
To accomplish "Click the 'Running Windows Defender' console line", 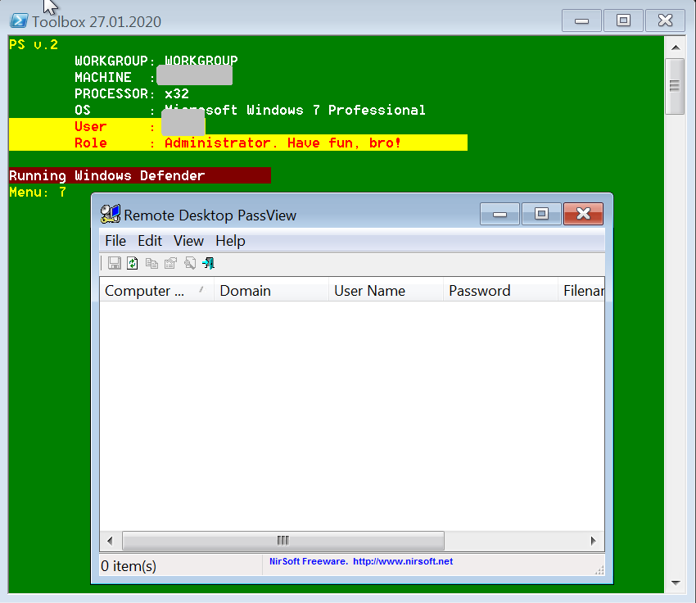I will 107,175.
